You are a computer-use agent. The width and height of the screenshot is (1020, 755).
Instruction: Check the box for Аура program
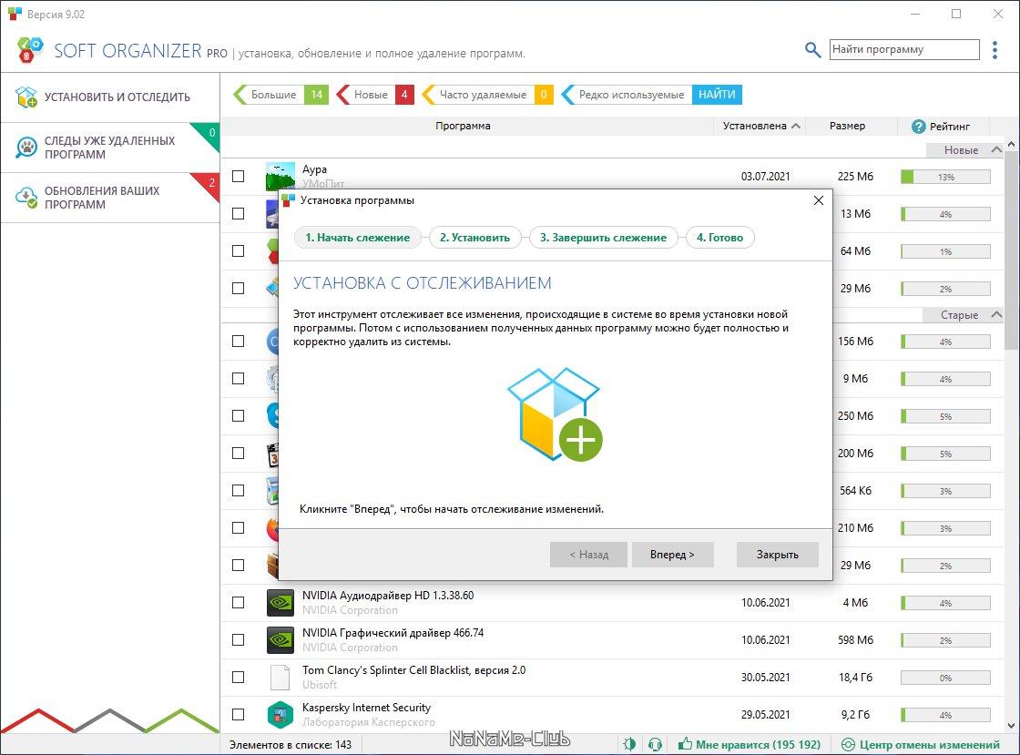[x=238, y=176]
